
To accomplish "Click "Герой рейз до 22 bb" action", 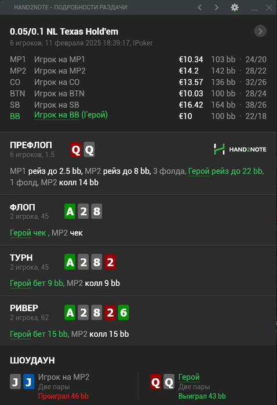I will click(226, 171).
